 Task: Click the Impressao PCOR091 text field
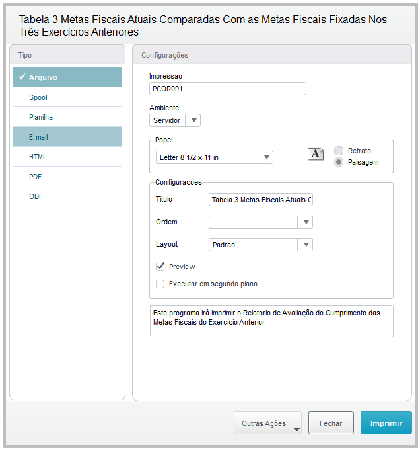pyautogui.click(x=228, y=89)
